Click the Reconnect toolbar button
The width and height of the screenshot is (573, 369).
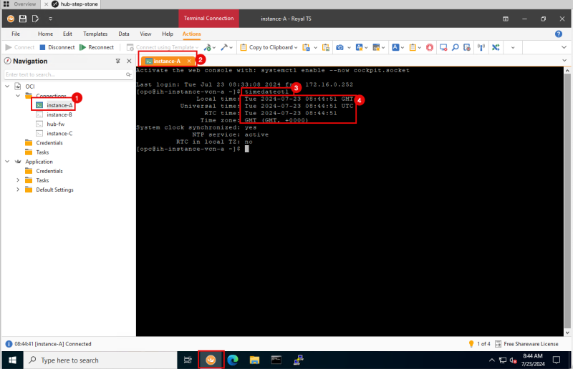(96, 47)
